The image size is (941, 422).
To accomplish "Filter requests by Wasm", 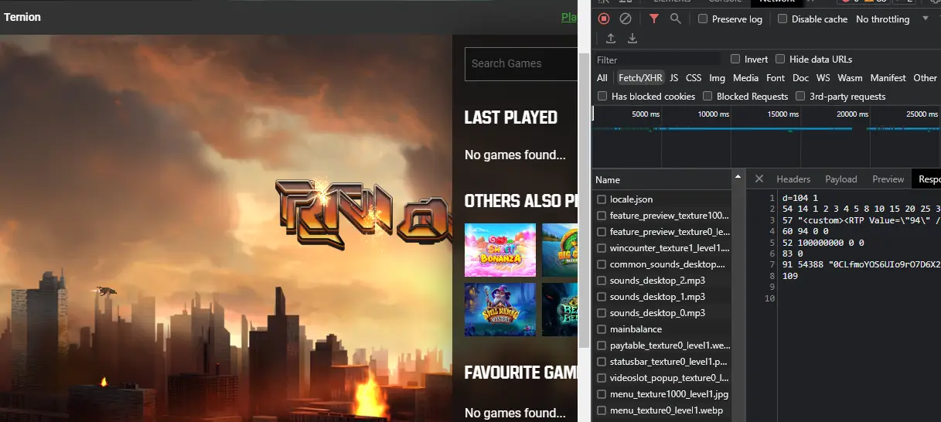I will click(850, 78).
